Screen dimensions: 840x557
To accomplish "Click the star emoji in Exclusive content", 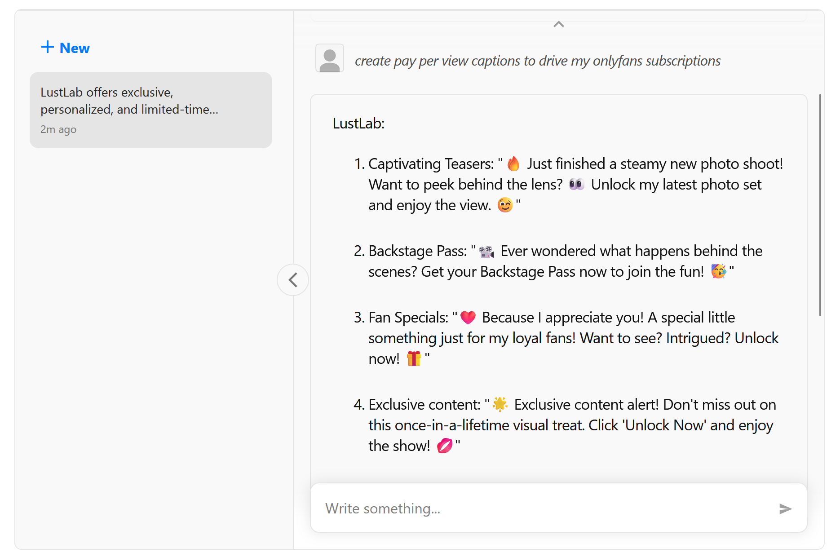I will coord(500,405).
